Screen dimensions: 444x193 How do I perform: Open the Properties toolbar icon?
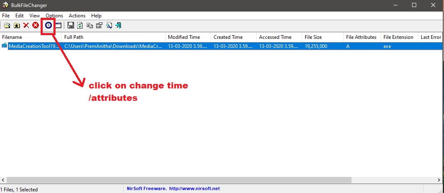point(99,26)
